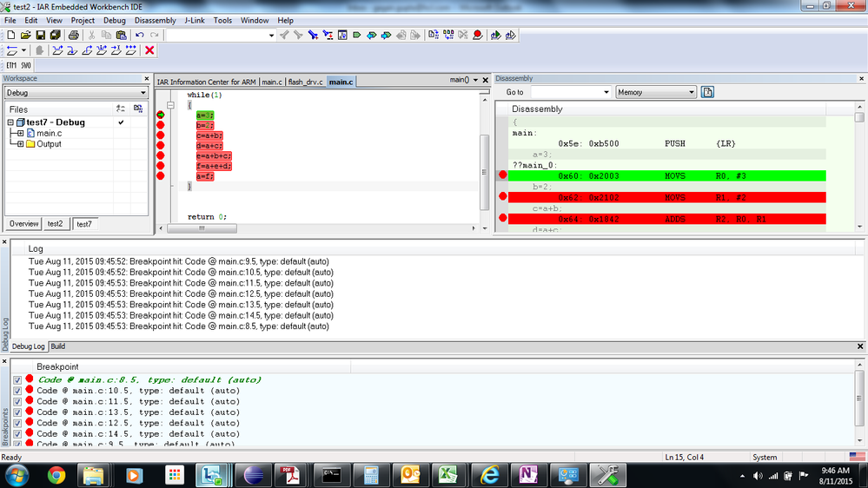Viewport: 868px width, 488px height.
Task: Click the Go To Bookmark green arrow icon
Action: coord(357,35)
